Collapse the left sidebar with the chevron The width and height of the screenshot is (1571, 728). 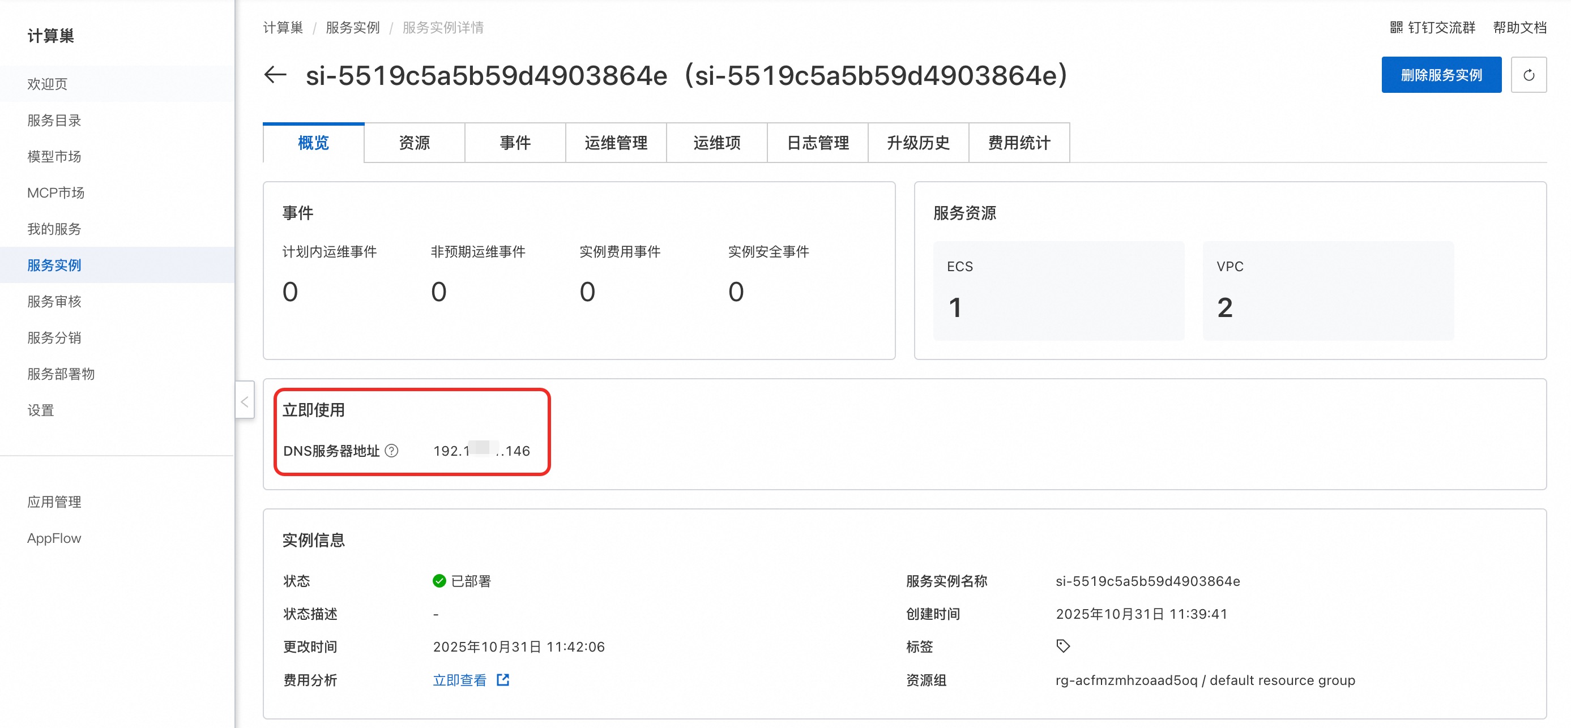coord(245,401)
